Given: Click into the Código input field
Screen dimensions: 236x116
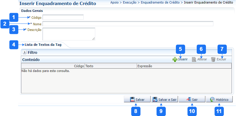Looking at the screenshot, I should 63,17.
